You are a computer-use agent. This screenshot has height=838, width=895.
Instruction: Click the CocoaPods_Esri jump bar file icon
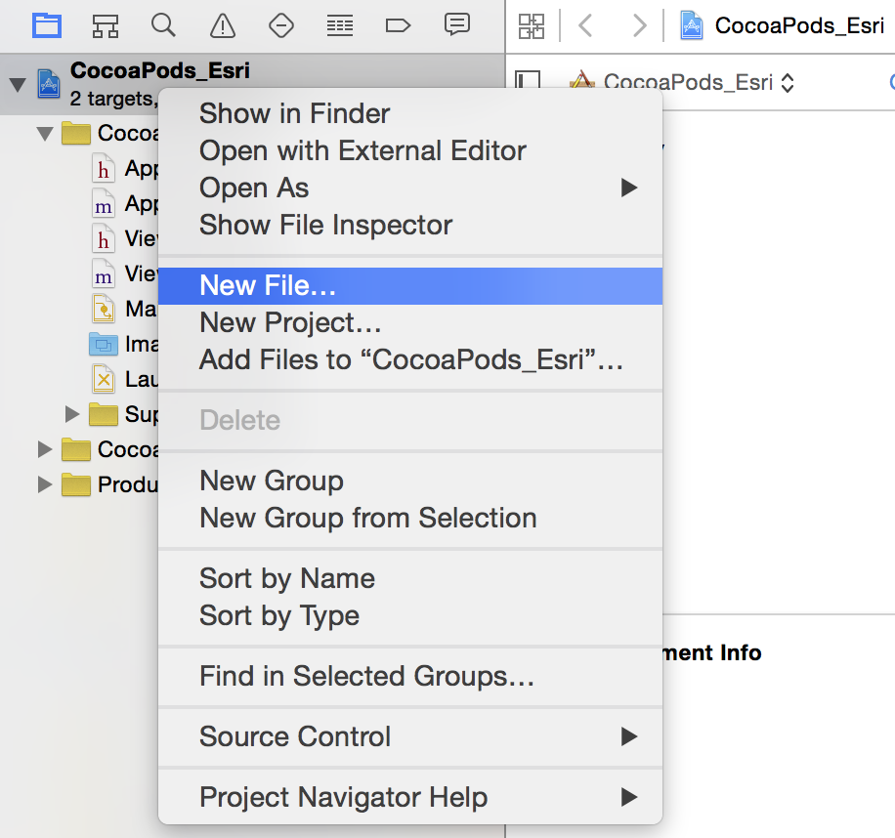[x=691, y=25]
